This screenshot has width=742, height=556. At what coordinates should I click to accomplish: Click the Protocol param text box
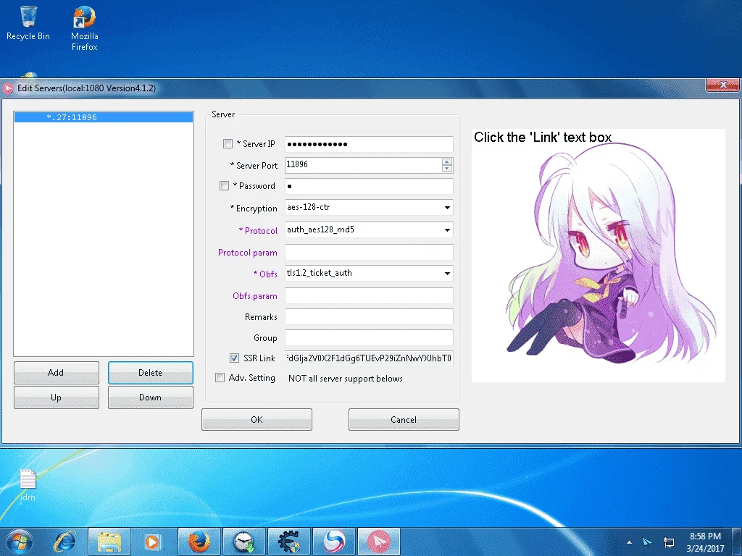coord(369,252)
